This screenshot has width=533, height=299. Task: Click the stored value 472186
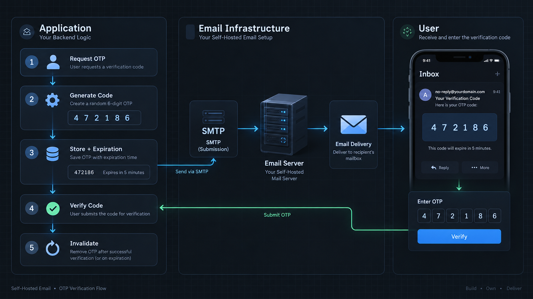[x=84, y=172]
